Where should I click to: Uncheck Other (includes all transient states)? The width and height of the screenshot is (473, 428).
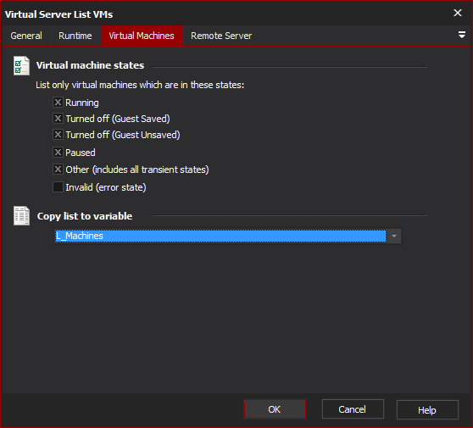tap(58, 170)
